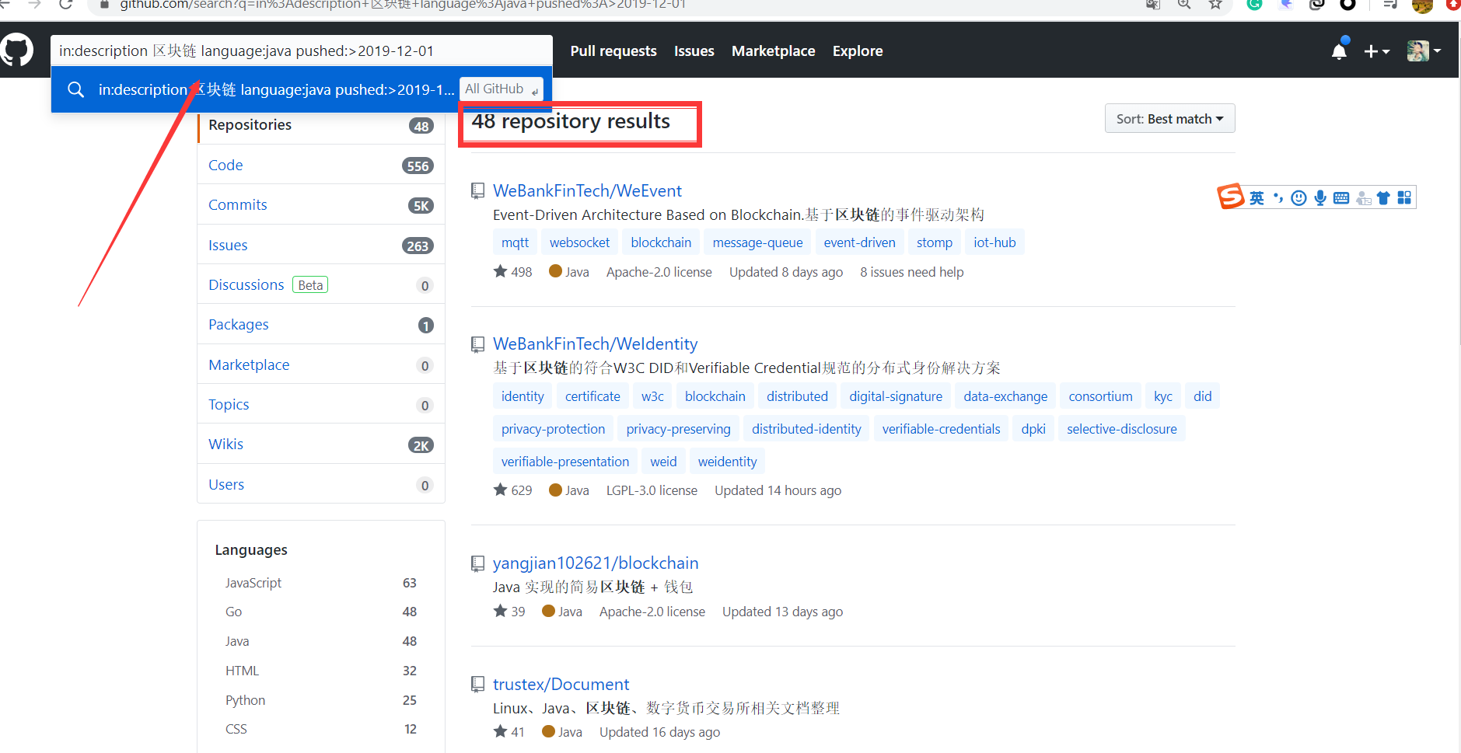1461x753 pixels.
Task: Click the GitHub Octocat logo
Action: pyautogui.click(x=16, y=51)
